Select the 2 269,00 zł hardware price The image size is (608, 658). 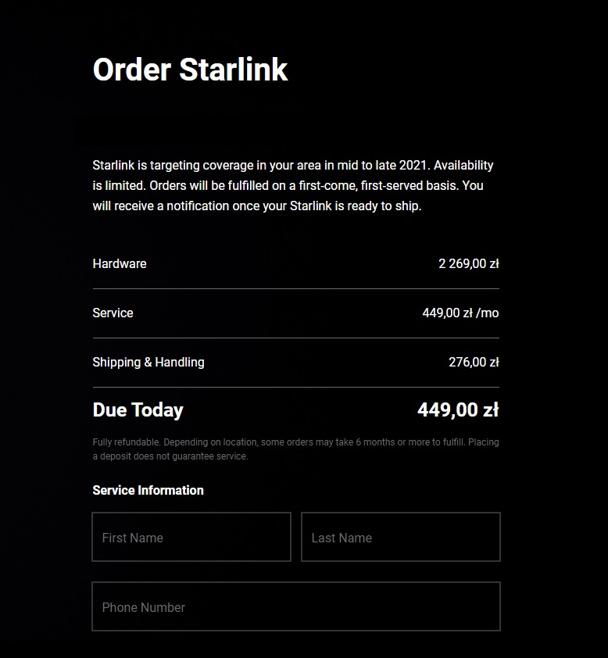tap(468, 263)
